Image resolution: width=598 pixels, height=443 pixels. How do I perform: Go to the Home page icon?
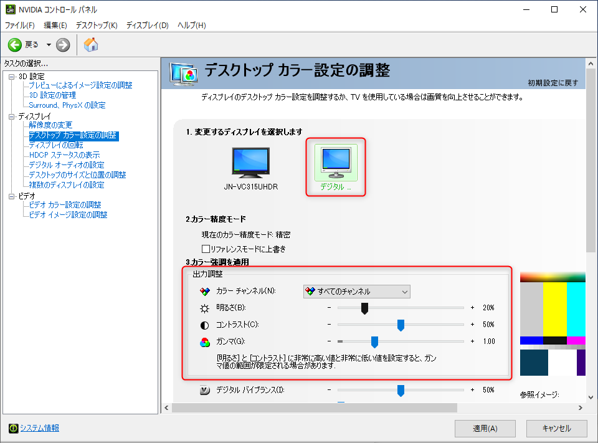tap(91, 45)
